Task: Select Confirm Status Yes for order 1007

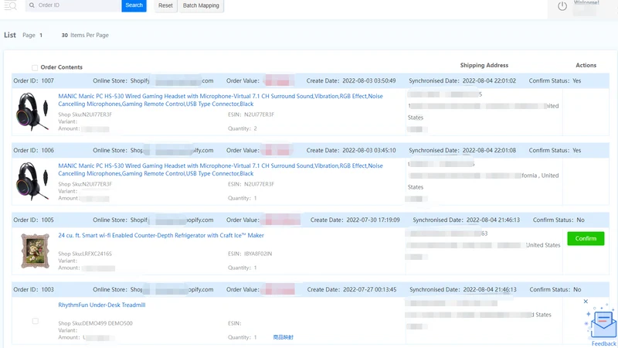Action: coord(555,81)
